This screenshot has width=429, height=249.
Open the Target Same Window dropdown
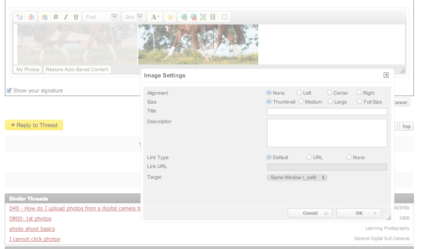click(297, 177)
